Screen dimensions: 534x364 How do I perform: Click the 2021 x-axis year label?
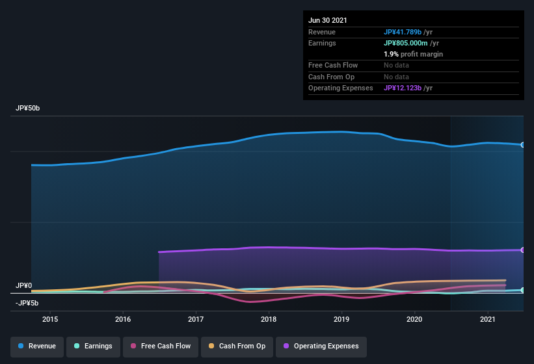[x=488, y=319]
